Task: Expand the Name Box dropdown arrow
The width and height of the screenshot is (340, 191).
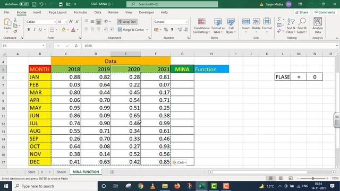Action: pyautogui.click(x=44, y=46)
